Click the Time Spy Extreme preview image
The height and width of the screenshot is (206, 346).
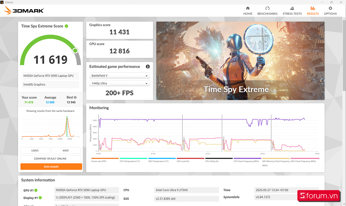click(240, 61)
